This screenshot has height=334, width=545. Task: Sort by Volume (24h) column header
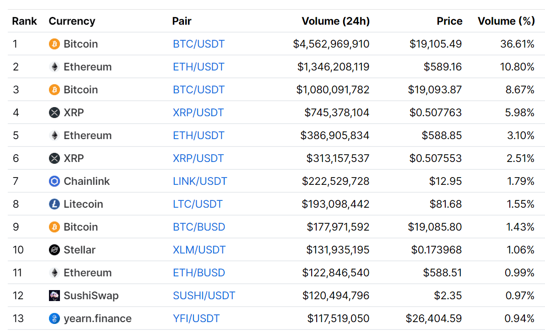coord(335,21)
